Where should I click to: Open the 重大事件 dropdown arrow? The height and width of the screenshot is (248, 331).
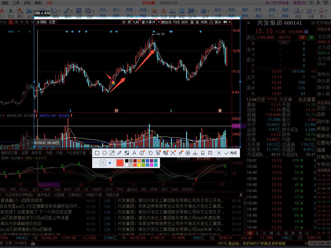tap(159, 22)
